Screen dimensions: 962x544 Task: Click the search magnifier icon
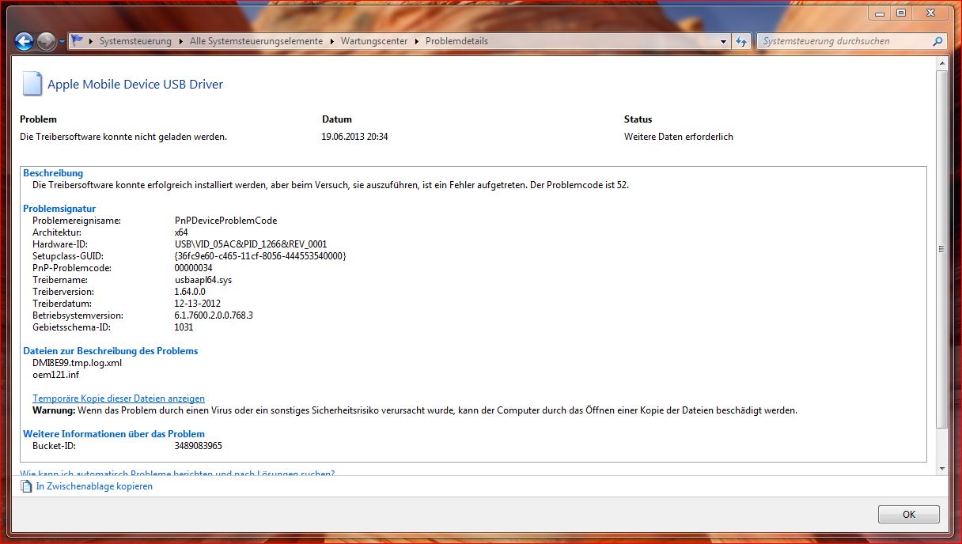[938, 41]
